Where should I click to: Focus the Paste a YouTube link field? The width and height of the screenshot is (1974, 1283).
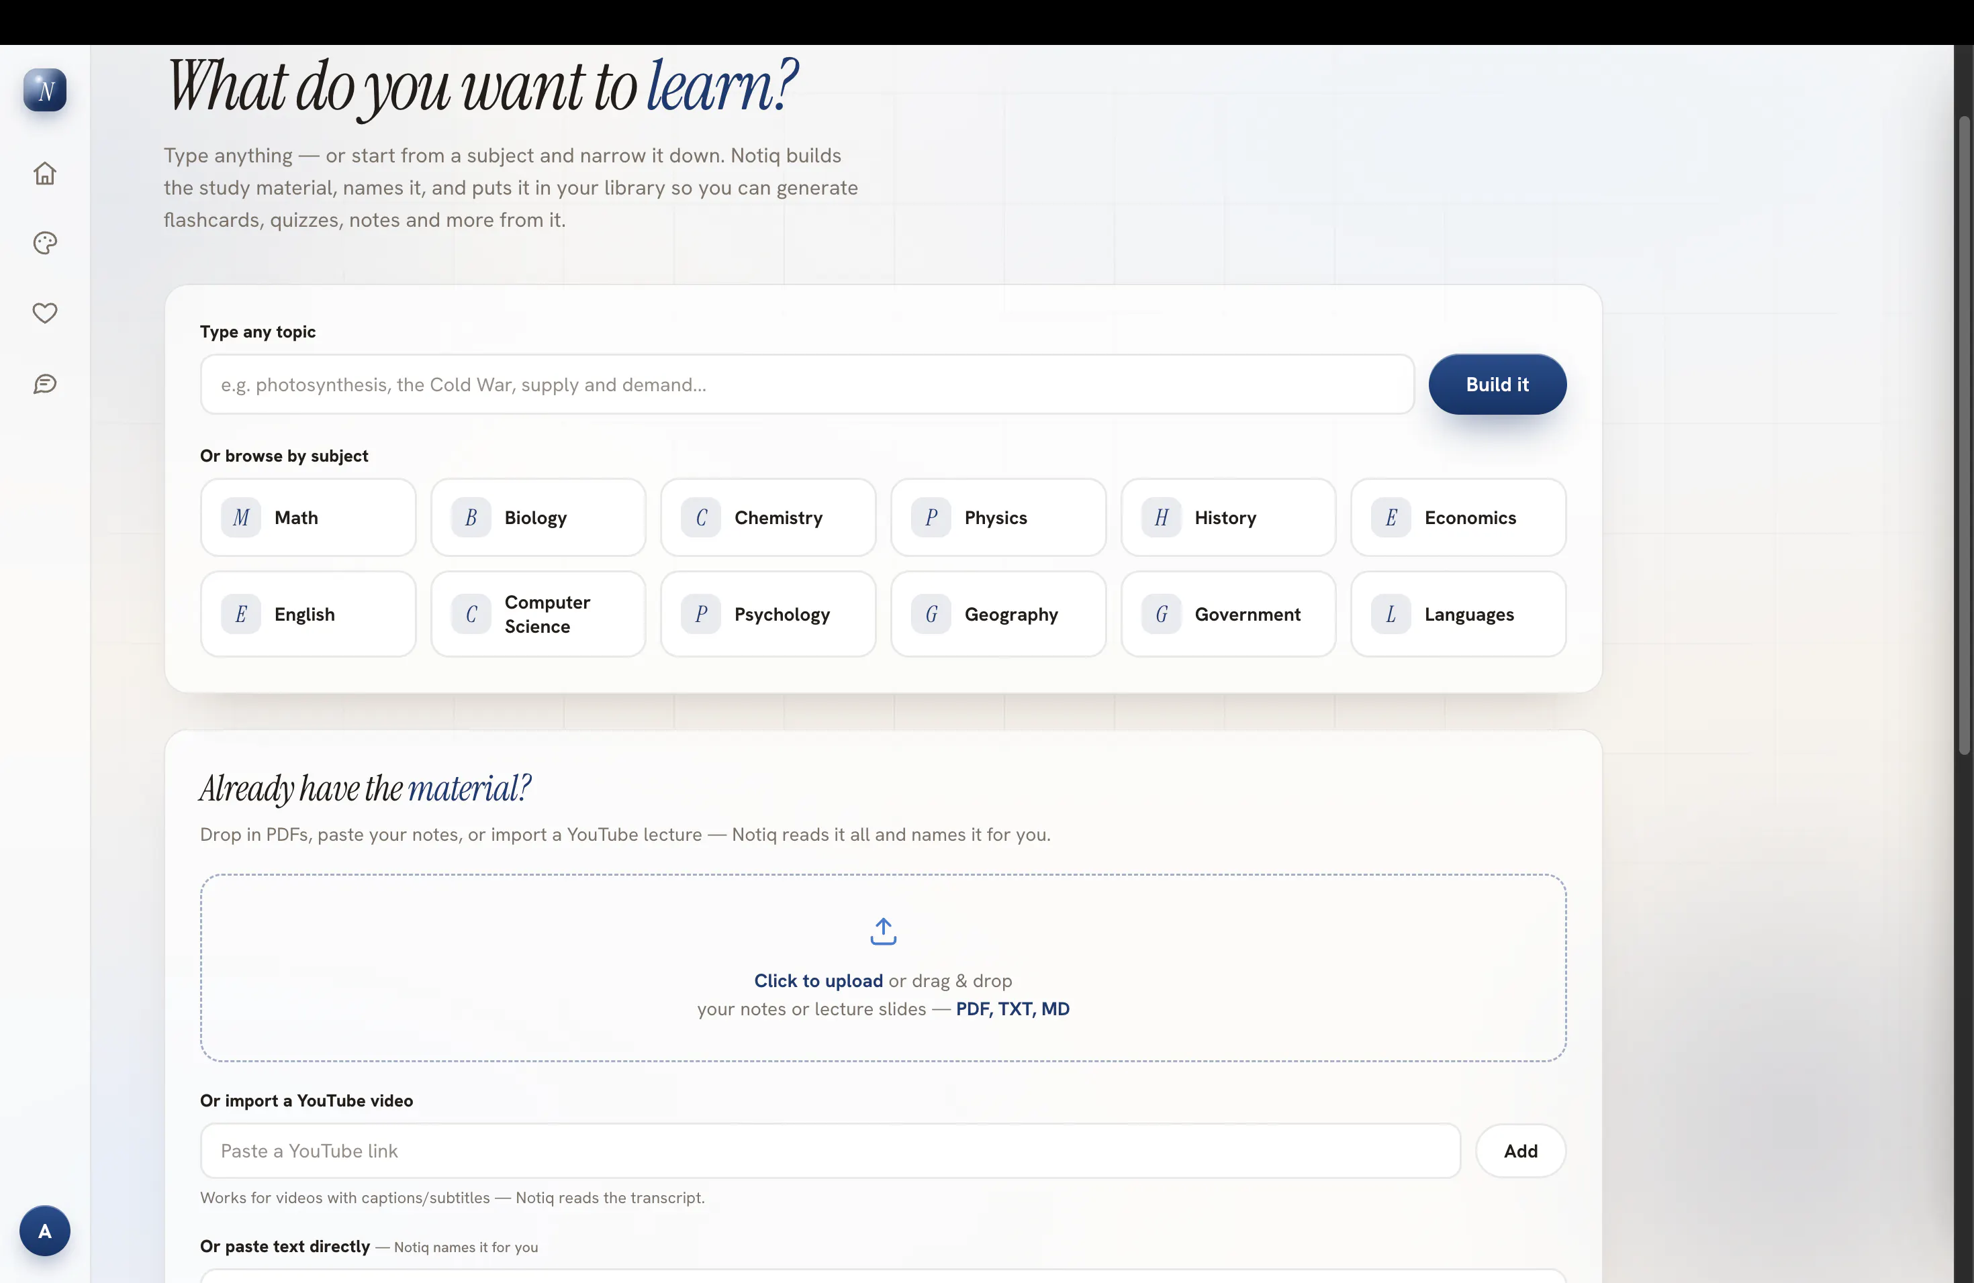[x=831, y=1150]
